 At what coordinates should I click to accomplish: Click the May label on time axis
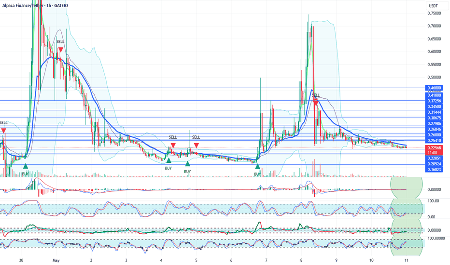pyautogui.click(x=56, y=260)
